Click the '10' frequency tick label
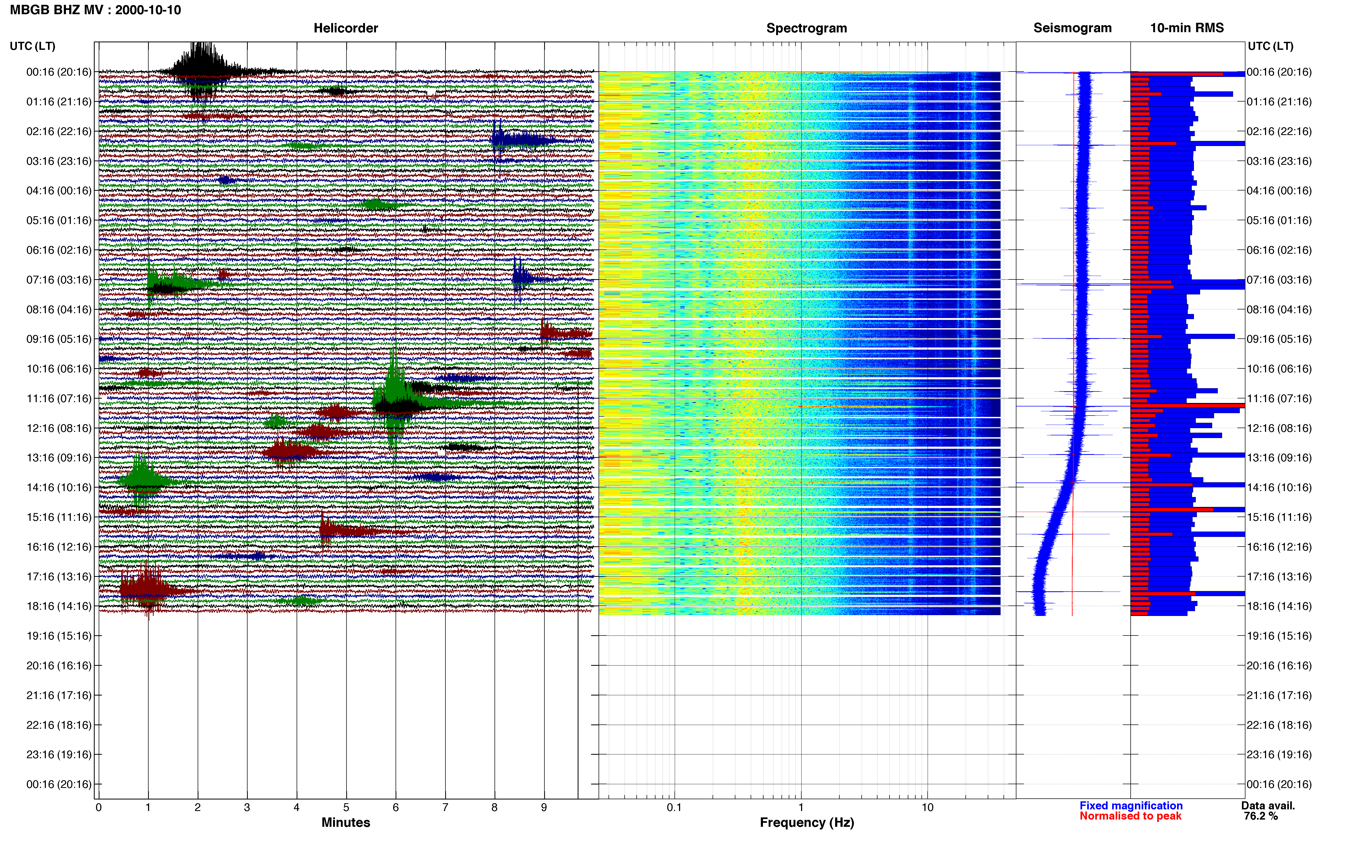 927,808
